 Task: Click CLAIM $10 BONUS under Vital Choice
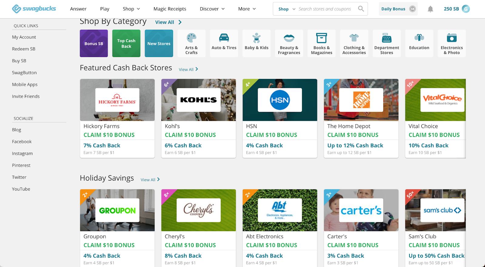tap(434, 135)
